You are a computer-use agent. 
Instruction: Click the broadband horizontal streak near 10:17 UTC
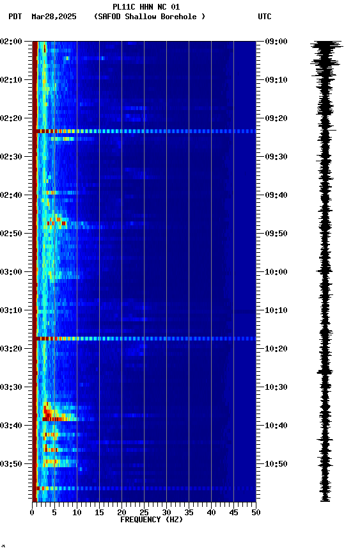[144, 339]
